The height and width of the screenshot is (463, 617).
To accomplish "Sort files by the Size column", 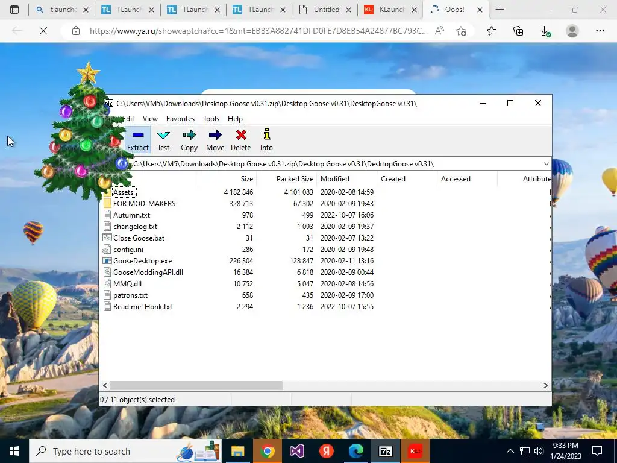I will point(246,178).
